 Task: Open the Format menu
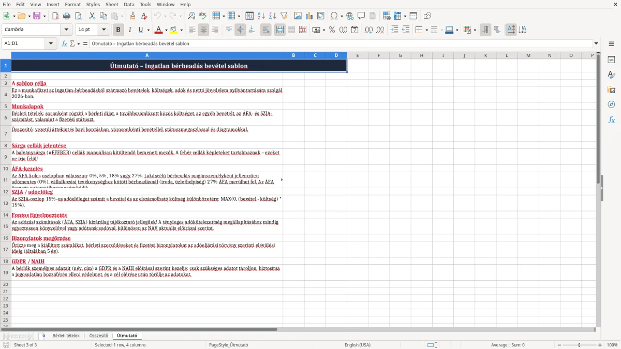coord(72,4)
